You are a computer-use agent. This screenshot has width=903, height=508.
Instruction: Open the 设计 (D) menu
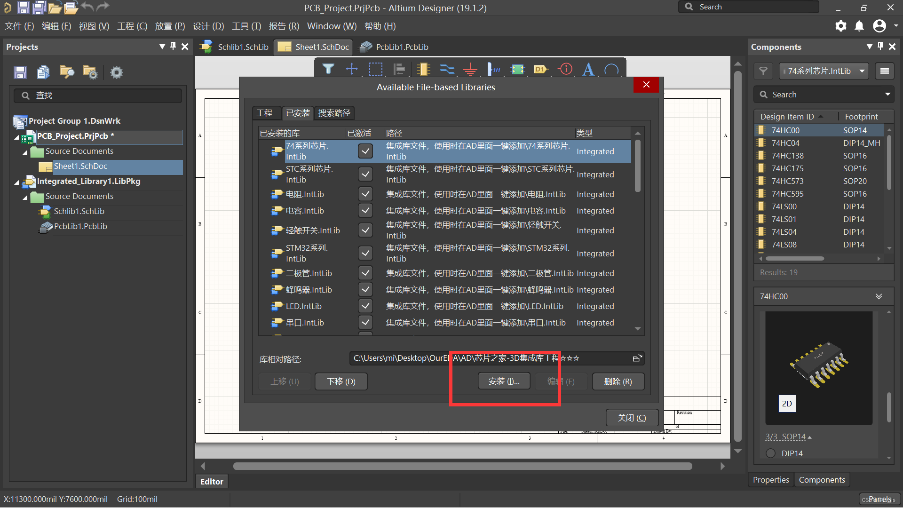pos(208,26)
